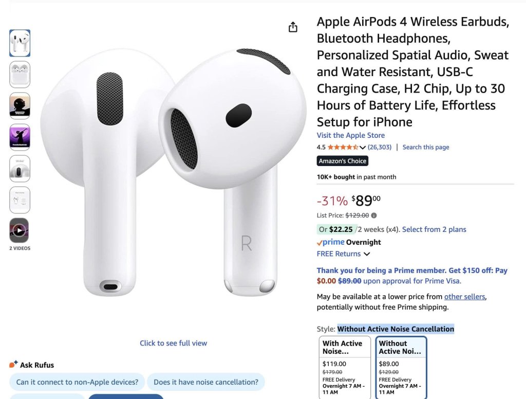Viewport: 526px width, 399px height.
Task: Select the charging case thumbnail
Action: [20, 75]
